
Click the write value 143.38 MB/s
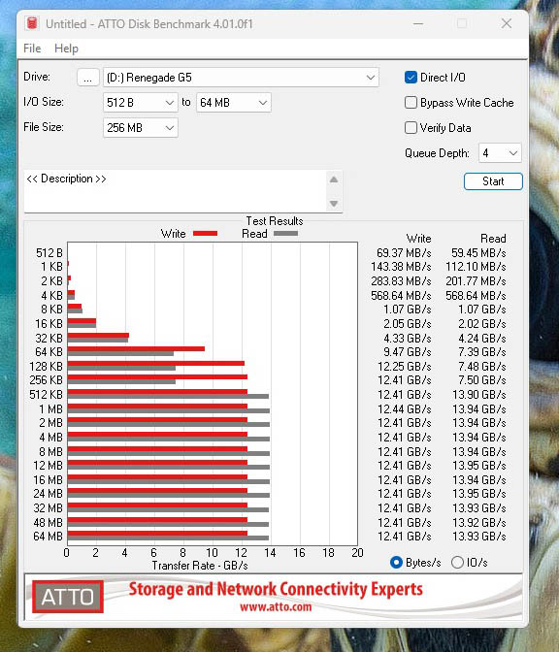pos(401,267)
